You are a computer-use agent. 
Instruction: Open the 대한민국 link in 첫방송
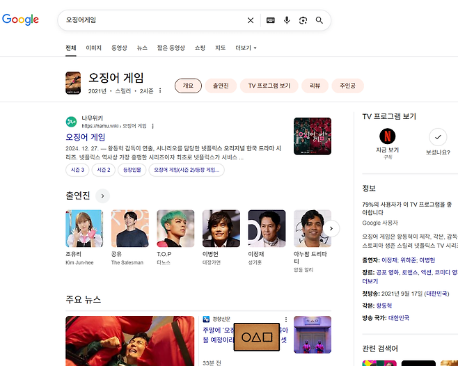coord(436,293)
